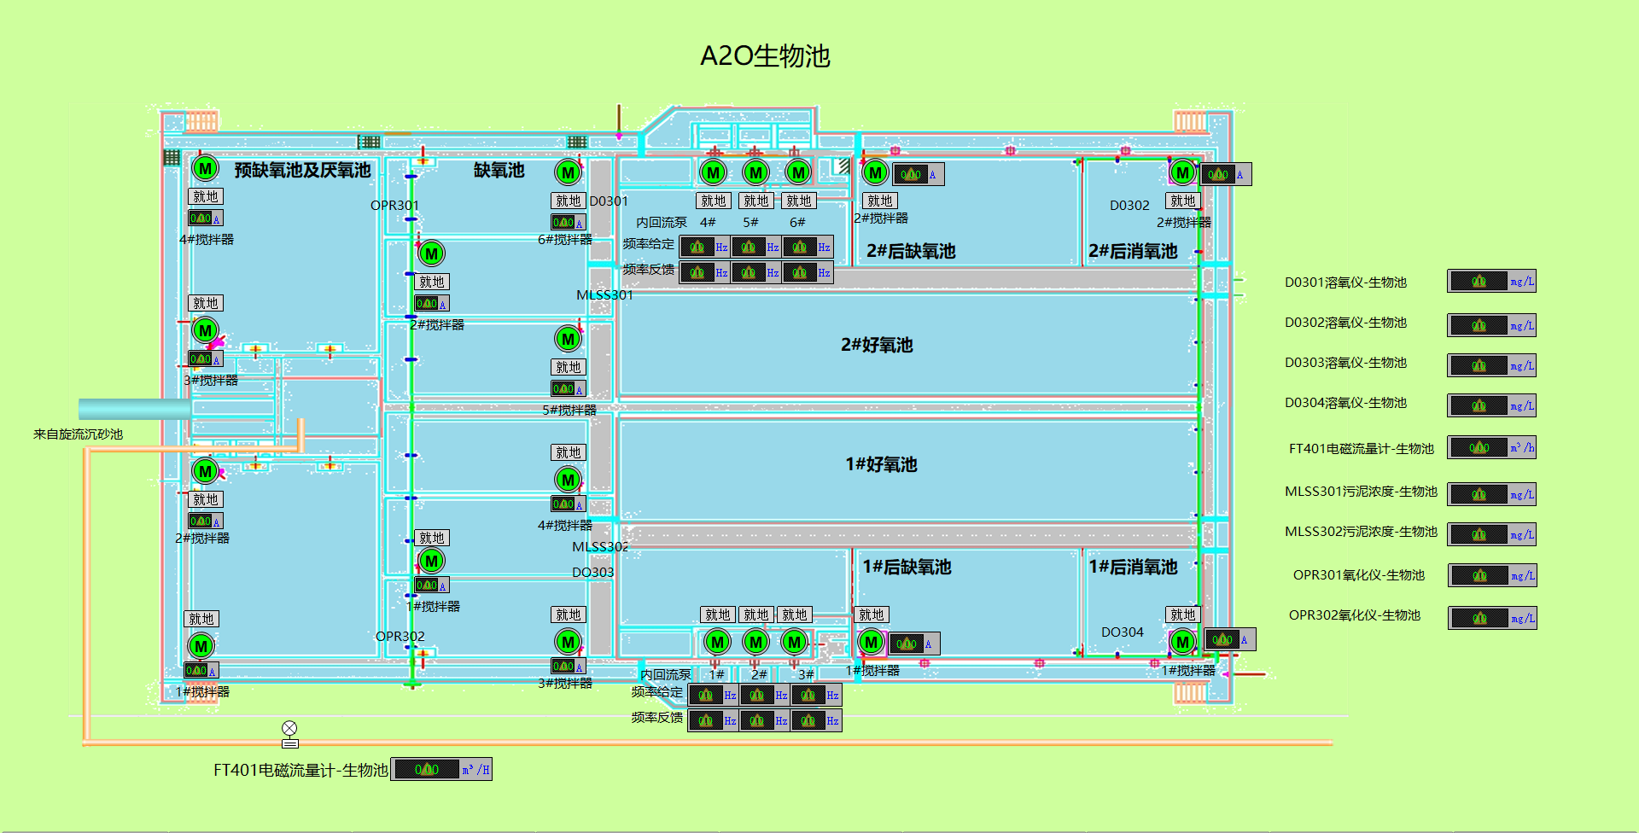Select the internal return pump 3# motor
Viewport: 1639px width, 833px height.
coord(794,642)
